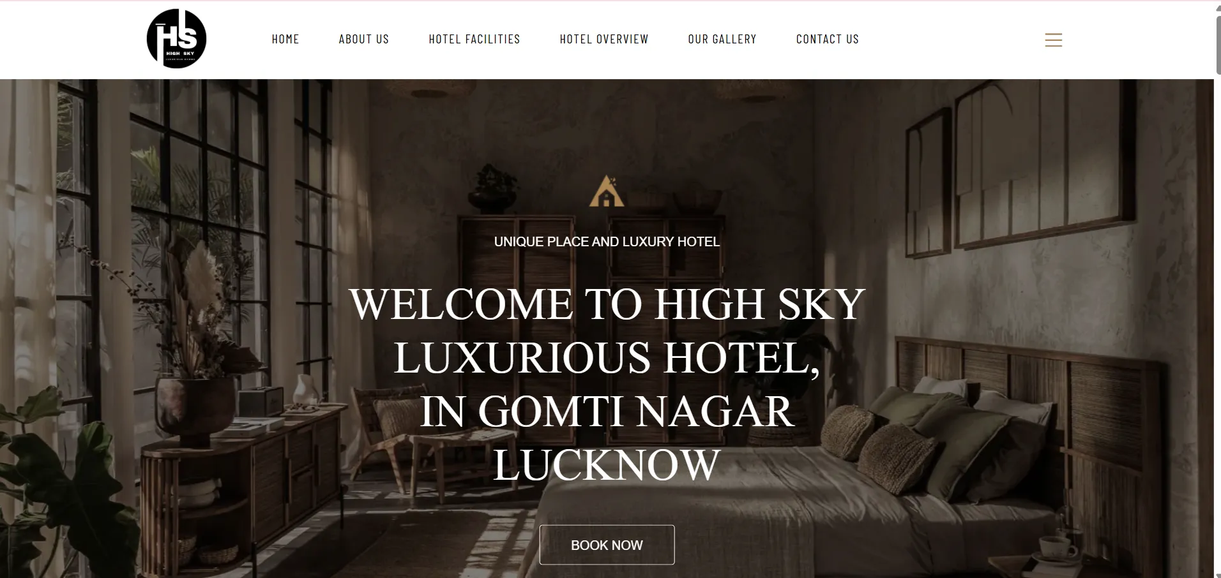Click the "Lucknow" heading line
Viewport: 1221px width, 578px height.
coord(607,464)
